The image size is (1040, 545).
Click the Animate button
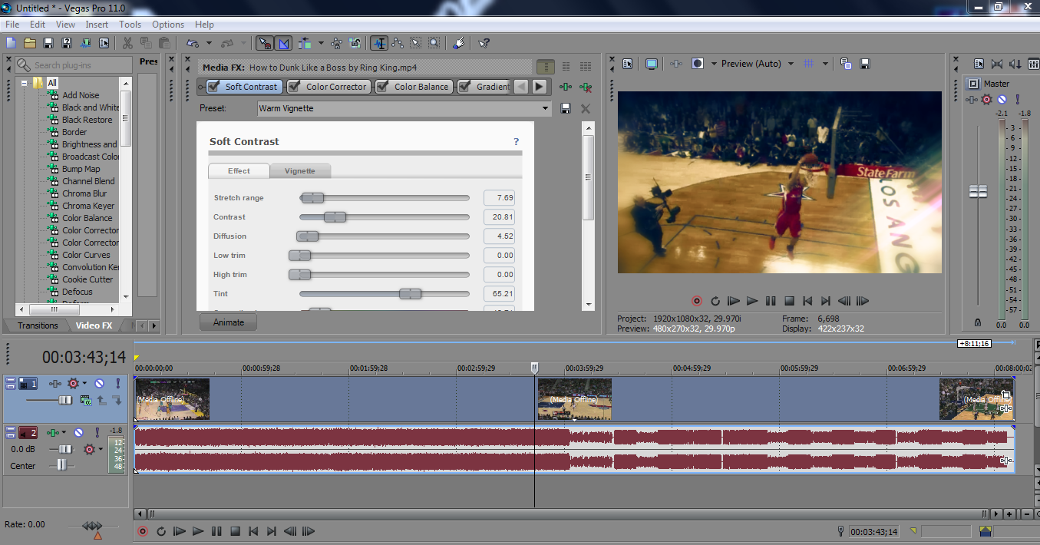(x=228, y=322)
